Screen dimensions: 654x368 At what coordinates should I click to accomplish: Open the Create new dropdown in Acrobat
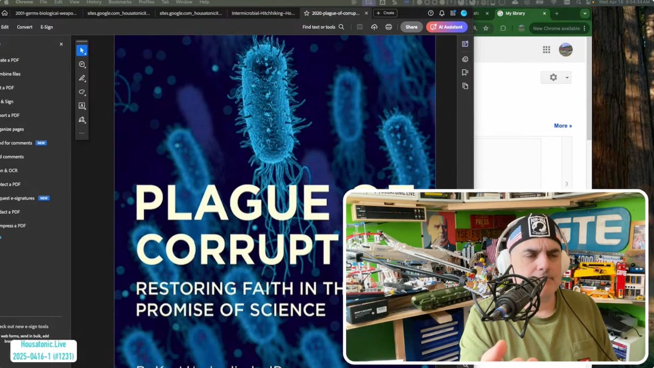point(386,13)
